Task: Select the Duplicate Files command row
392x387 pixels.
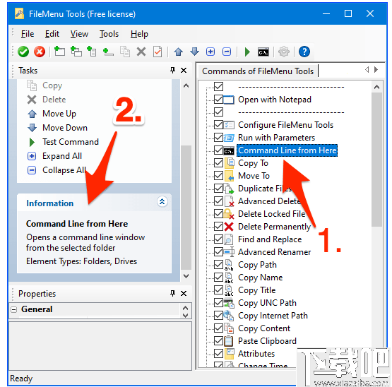Action: click(x=265, y=189)
